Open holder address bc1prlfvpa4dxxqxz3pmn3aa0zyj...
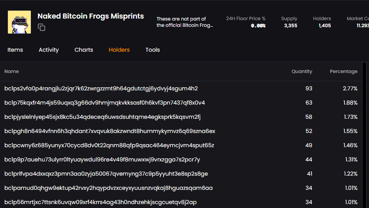Image resolution: width=369 pixels, height=208 pixels. 106,174
